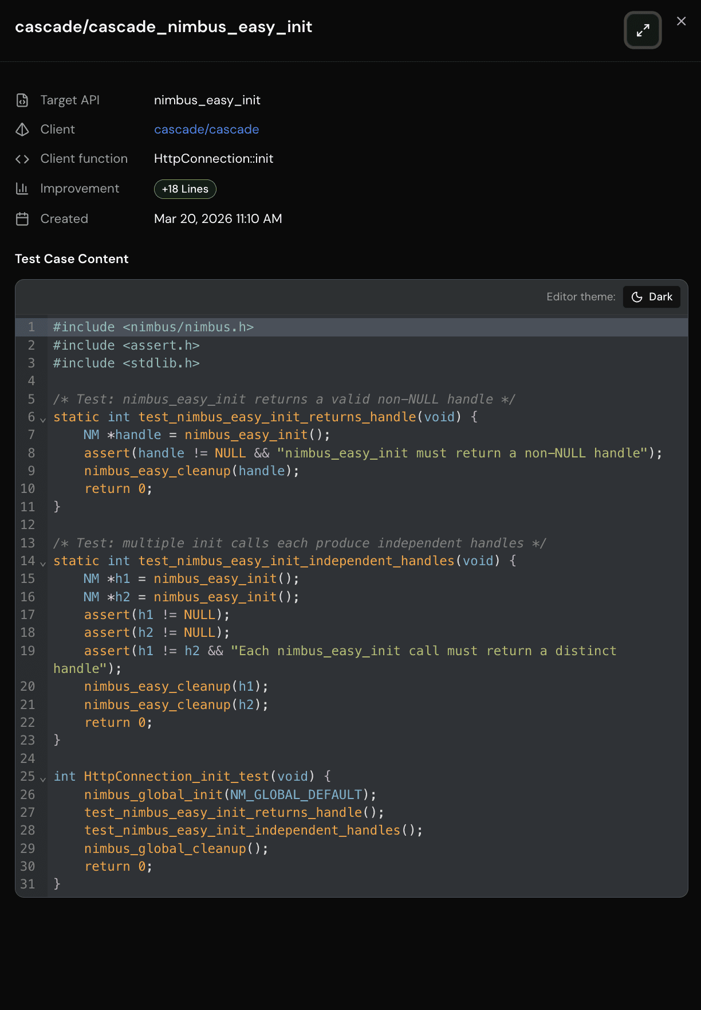The width and height of the screenshot is (701, 1010).
Task: Select the Mar 20, 2026 11:10 AM date
Action: (218, 219)
